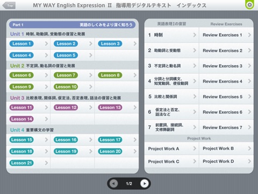Open Lesson 3
Viewport: 258px width, 194px height.
pos(110,44)
